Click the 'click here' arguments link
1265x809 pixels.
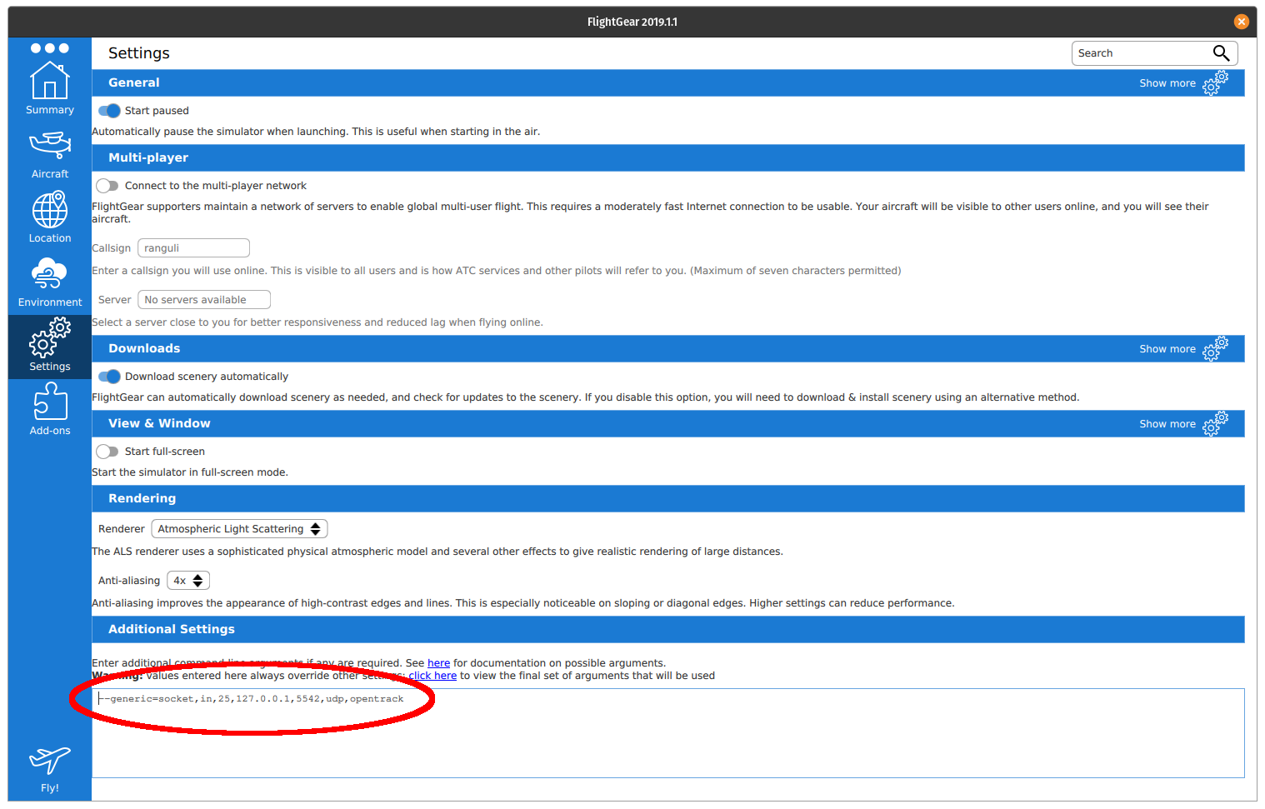tap(432, 676)
